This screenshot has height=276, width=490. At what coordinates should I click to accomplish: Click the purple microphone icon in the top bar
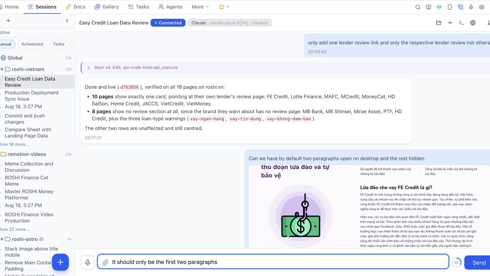point(471,7)
